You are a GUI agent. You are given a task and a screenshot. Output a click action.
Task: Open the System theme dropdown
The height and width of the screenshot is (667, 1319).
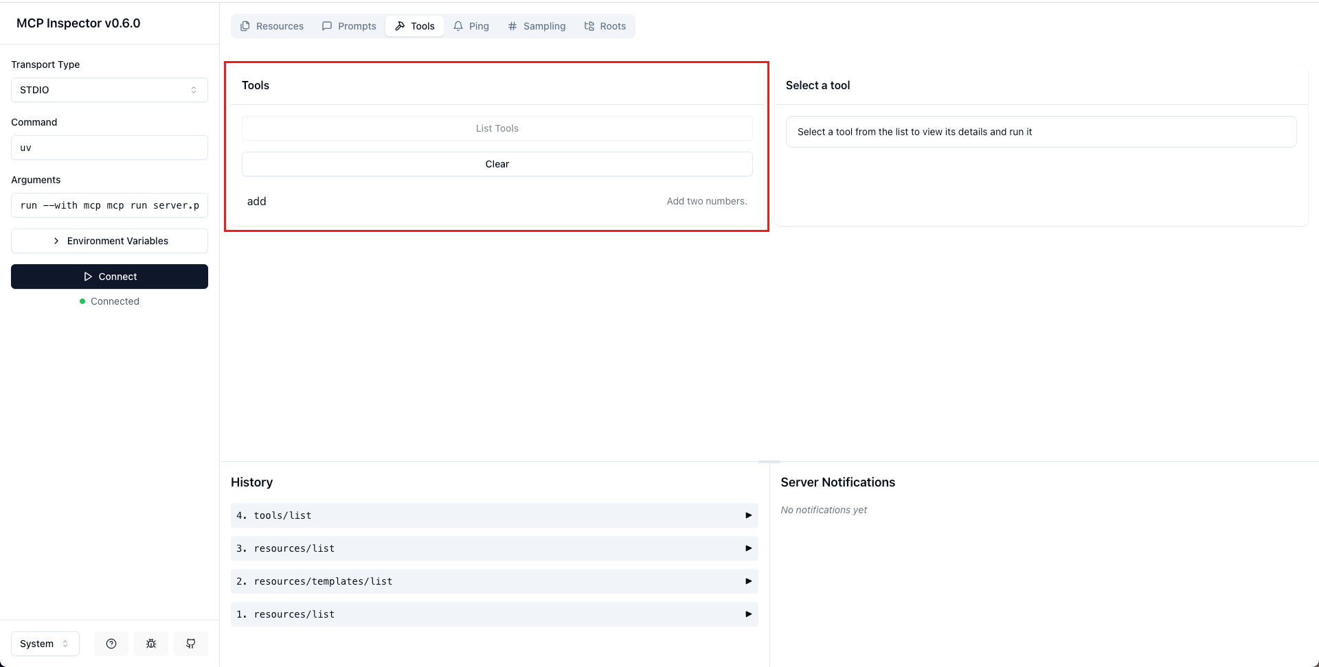(45, 644)
